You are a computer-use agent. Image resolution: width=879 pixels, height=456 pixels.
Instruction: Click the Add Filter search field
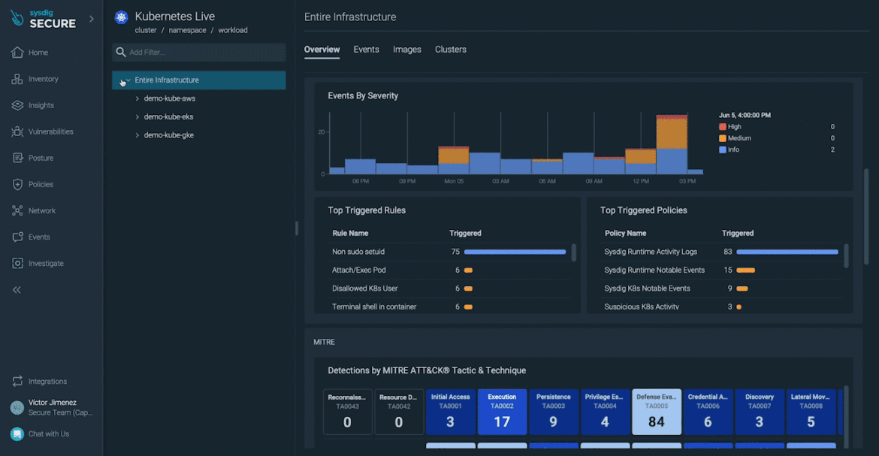pyautogui.click(x=198, y=52)
